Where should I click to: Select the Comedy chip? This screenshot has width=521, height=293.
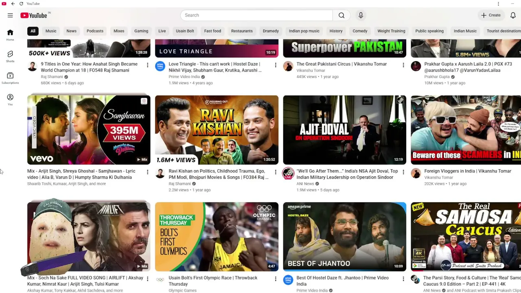coord(360,31)
